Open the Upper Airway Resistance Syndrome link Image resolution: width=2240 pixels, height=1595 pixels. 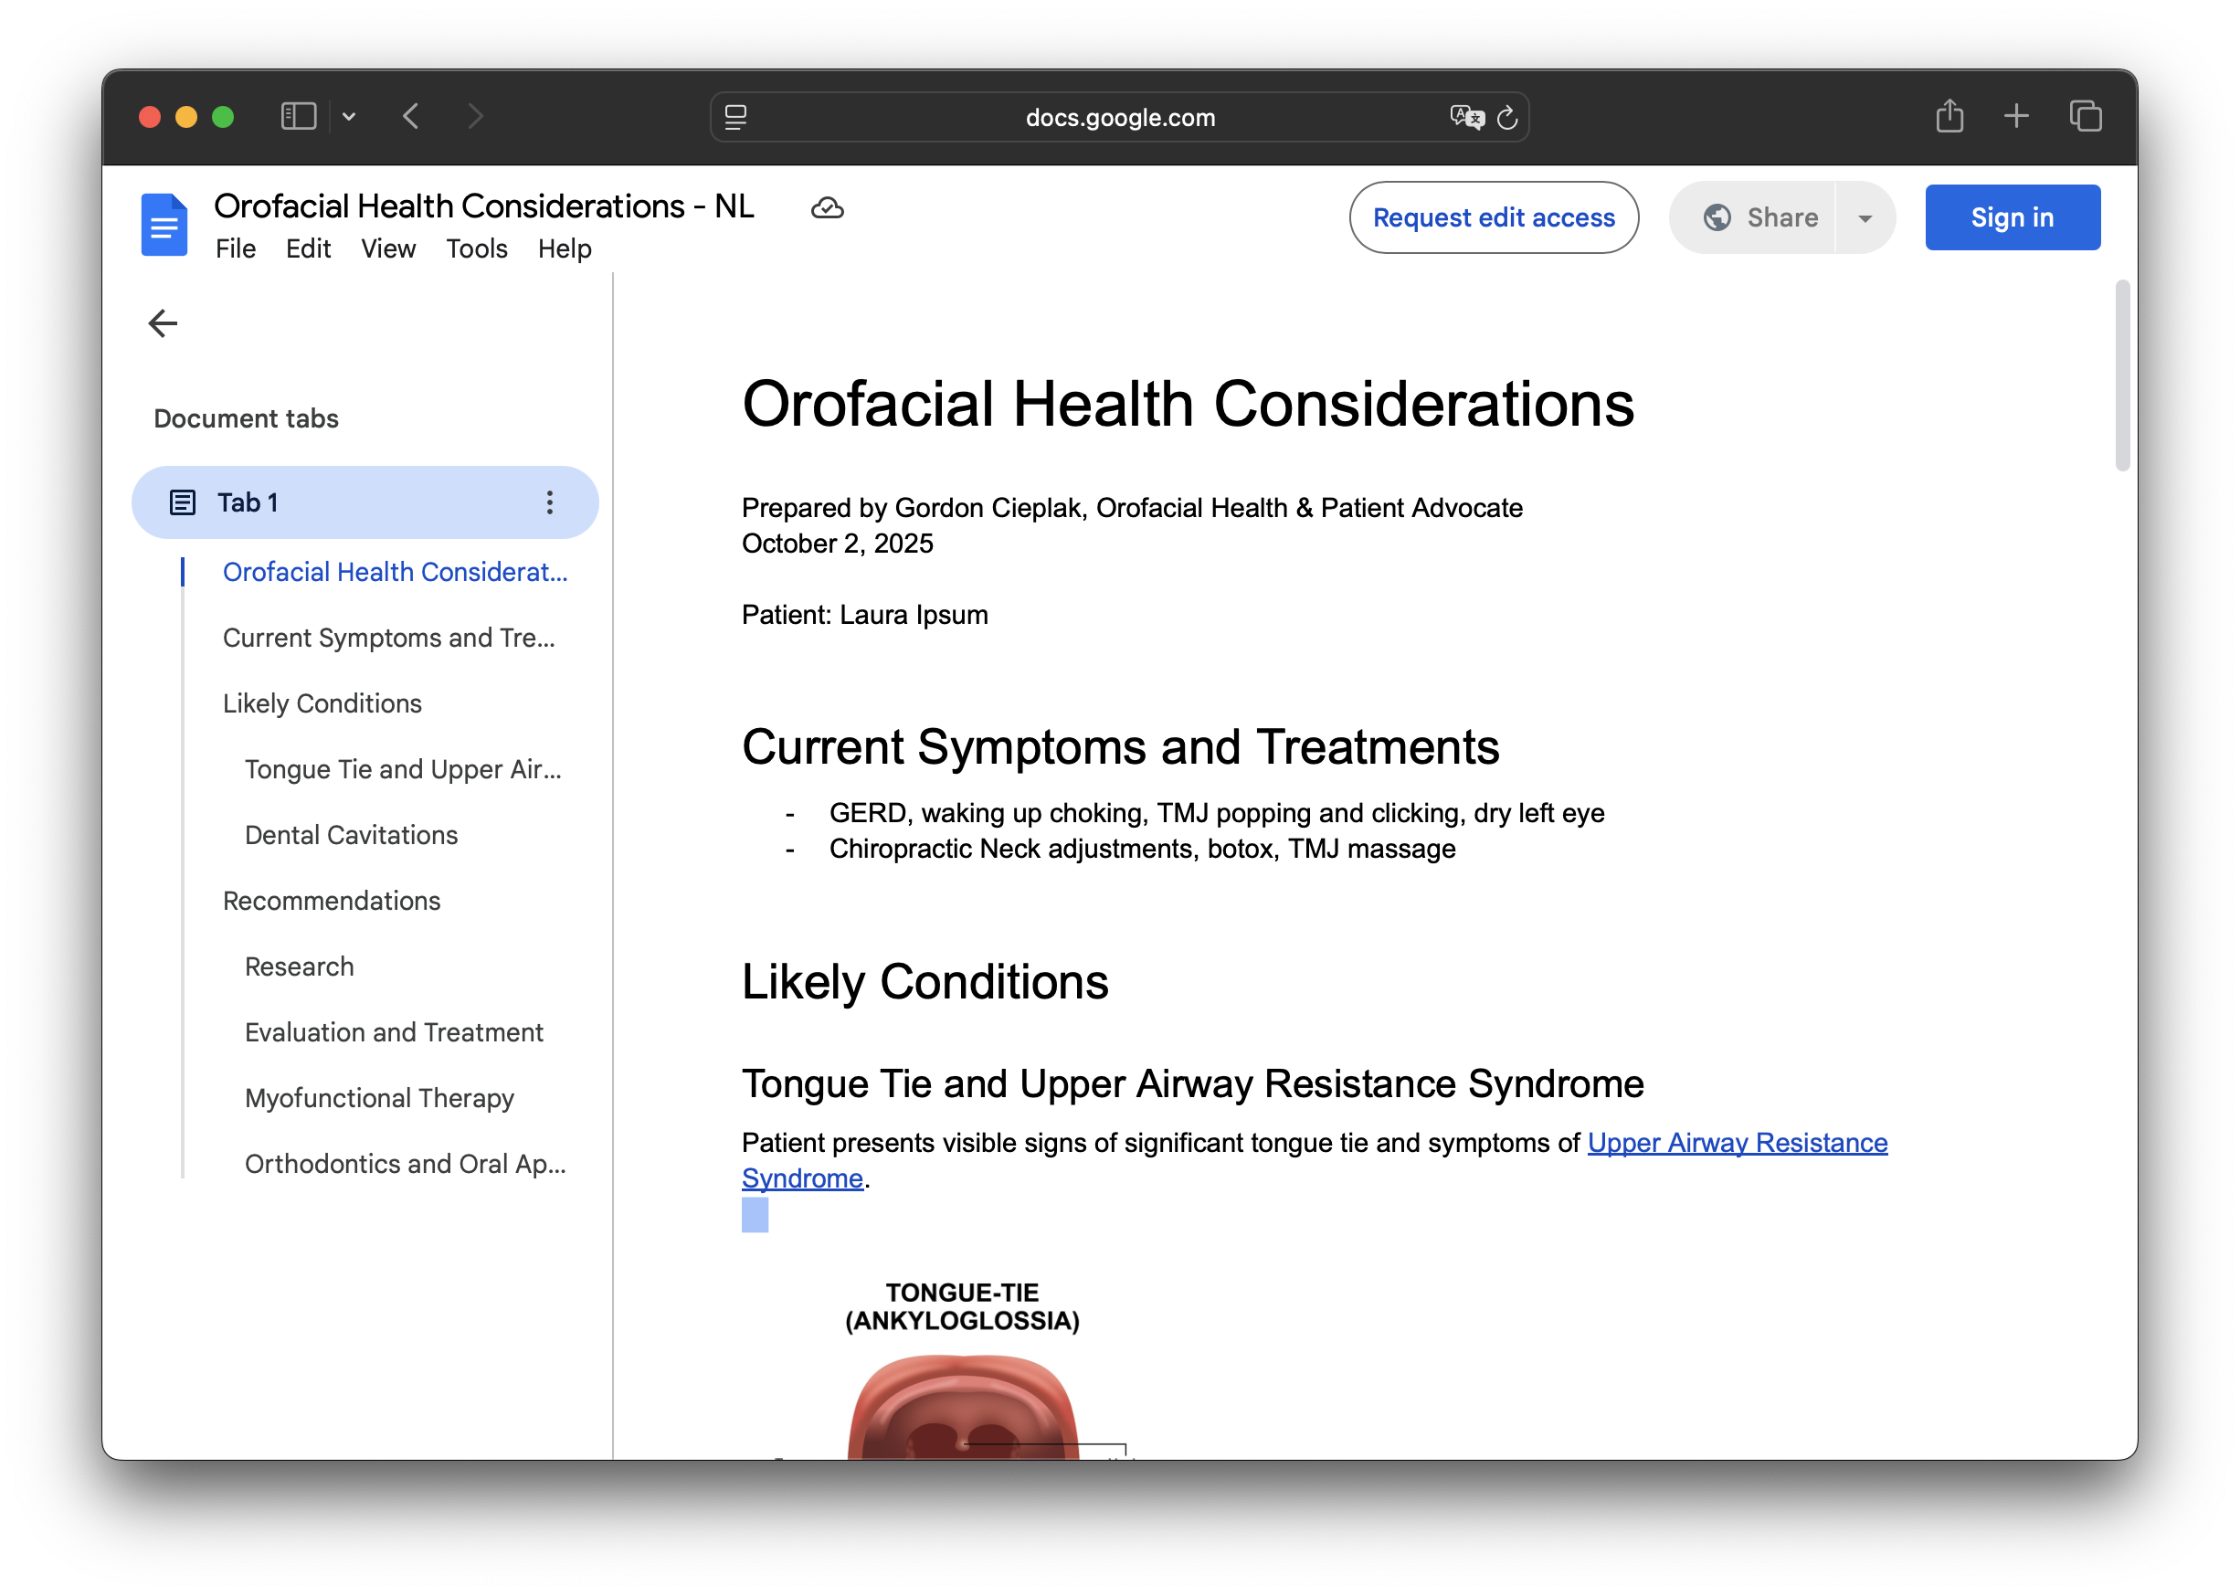pos(1737,1142)
